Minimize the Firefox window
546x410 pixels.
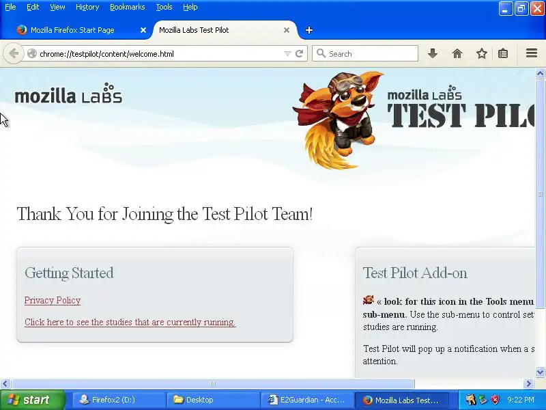pyautogui.click(x=505, y=8)
